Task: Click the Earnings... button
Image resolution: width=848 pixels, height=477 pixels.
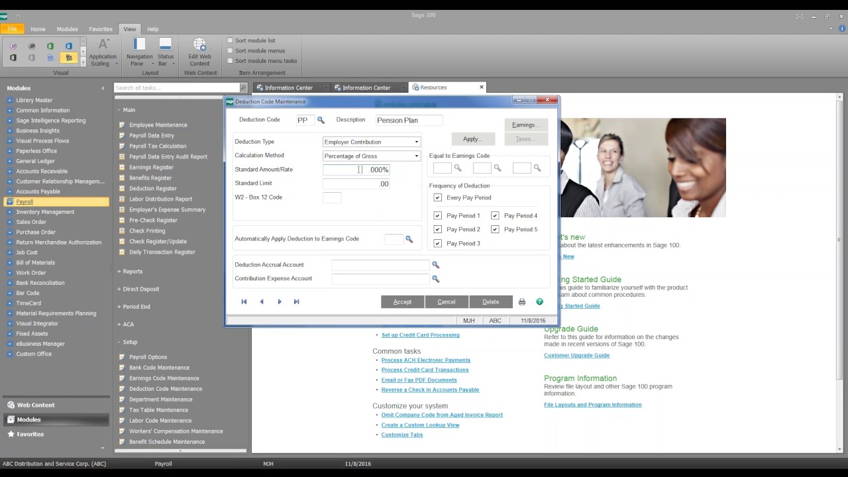Action: [x=526, y=125]
